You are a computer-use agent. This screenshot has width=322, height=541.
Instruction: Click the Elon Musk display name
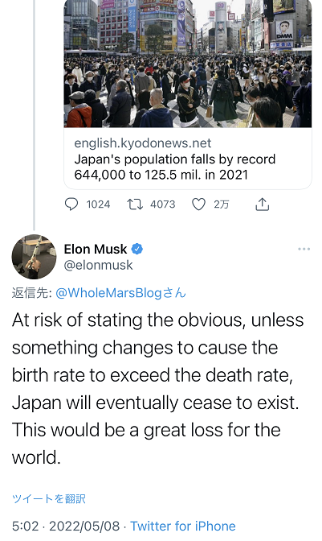[x=96, y=249]
